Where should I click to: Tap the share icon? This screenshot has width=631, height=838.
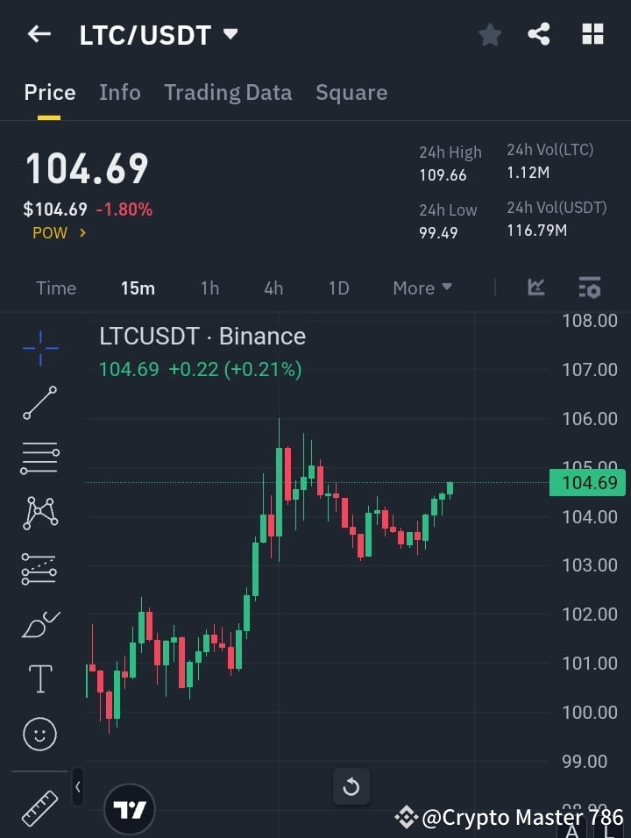[539, 34]
